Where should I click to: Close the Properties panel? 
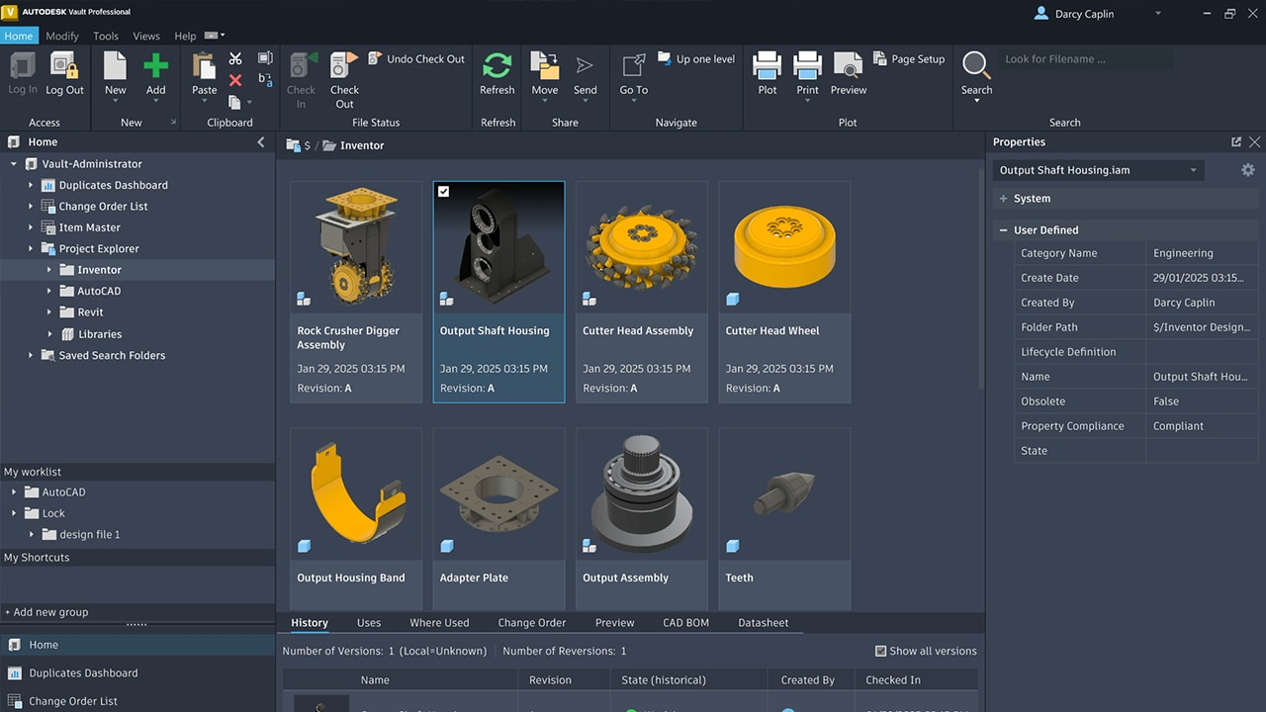click(1254, 142)
